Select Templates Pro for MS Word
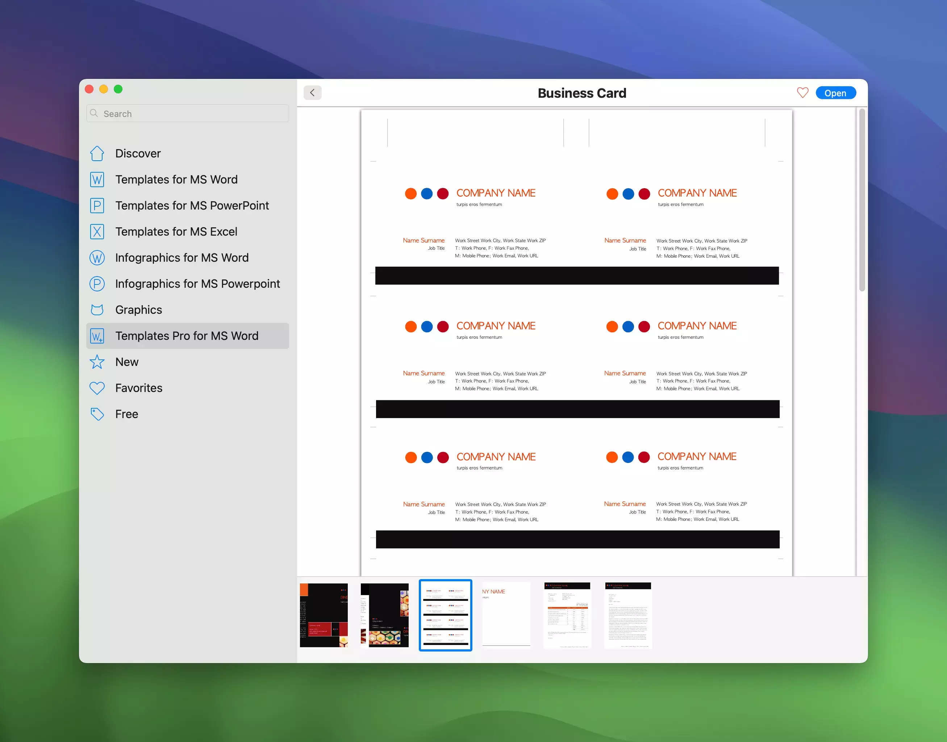The image size is (947, 742). [187, 336]
